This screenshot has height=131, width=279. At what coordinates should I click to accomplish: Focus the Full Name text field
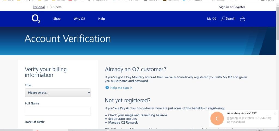click(x=58, y=111)
